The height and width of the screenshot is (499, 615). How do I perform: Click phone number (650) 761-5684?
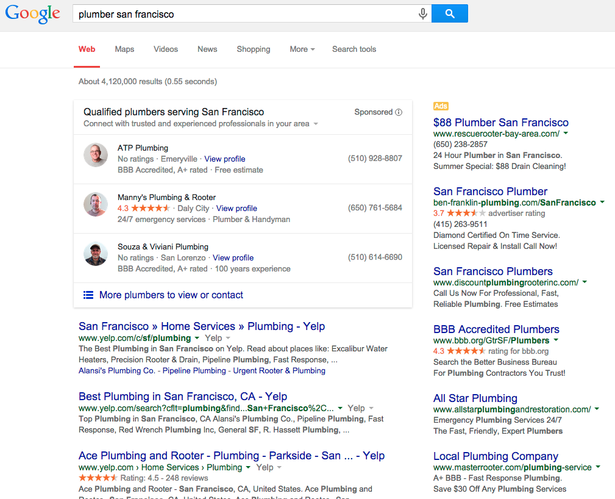pos(375,207)
